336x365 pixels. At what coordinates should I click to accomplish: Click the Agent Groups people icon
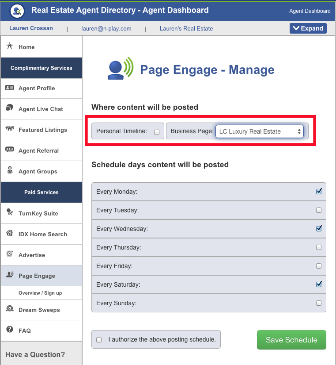10,171
